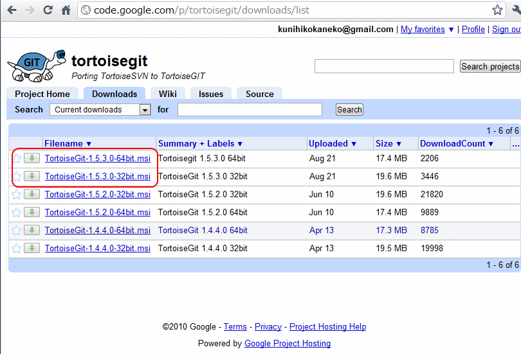Click download arrow icon for 1.5.2.0-64bit

[x=32, y=212]
